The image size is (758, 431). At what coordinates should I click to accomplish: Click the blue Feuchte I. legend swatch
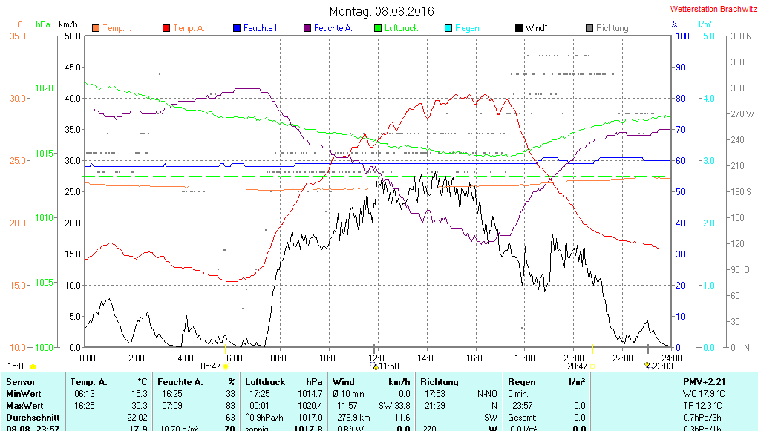click(237, 28)
